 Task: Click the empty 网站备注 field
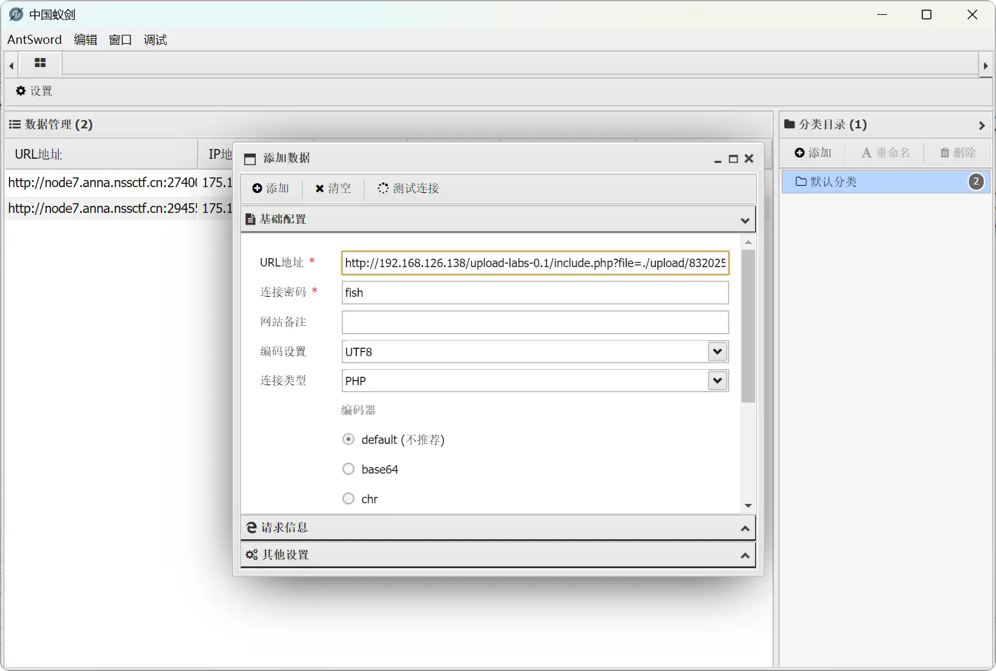coord(535,322)
